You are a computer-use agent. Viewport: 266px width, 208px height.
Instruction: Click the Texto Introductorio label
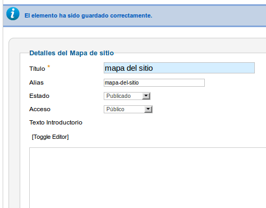tap(56, 122)
